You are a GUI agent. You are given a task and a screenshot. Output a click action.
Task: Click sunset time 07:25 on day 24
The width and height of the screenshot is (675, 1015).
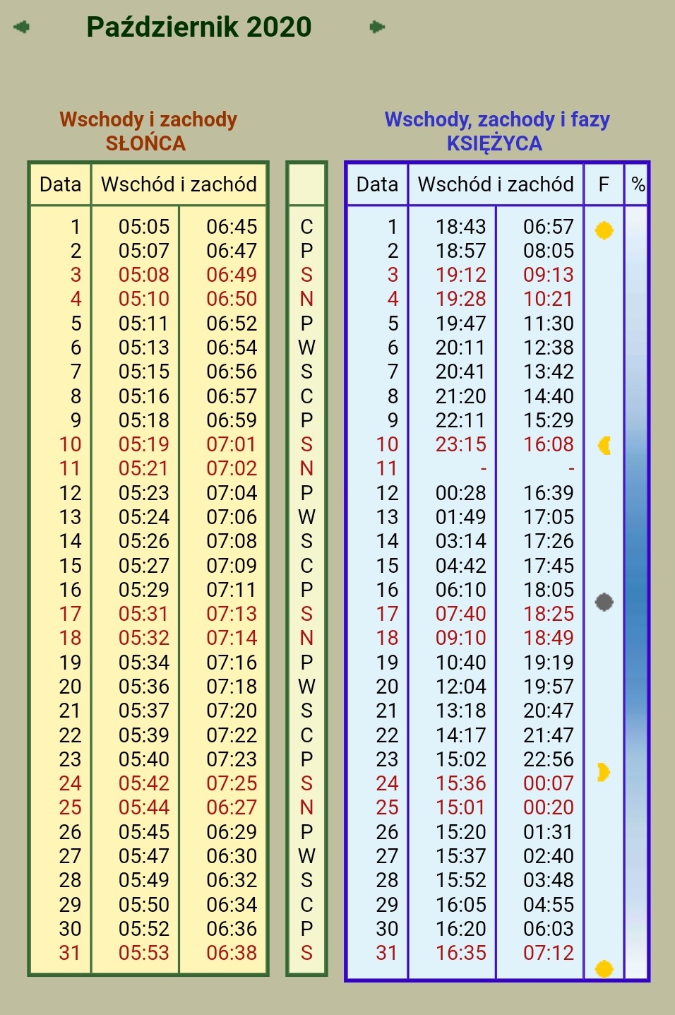tap(232, 783)
